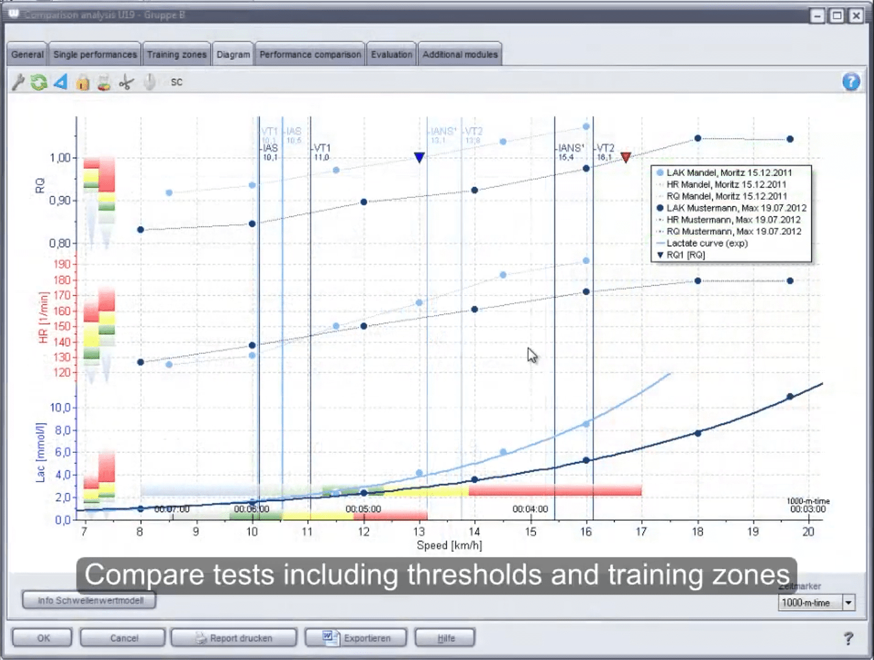Click the mouse icon in toolbar

click(x=150, y=81)
